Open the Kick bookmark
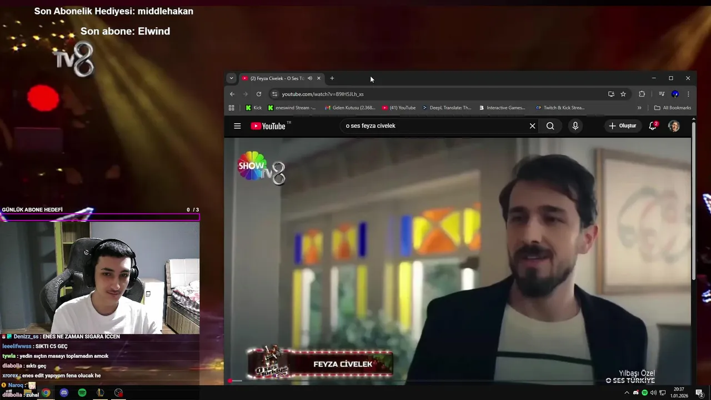This screenshot has height=400, width=711. point(254,108)
